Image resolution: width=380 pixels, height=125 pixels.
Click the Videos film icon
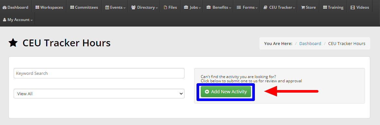tap(353, 7)
